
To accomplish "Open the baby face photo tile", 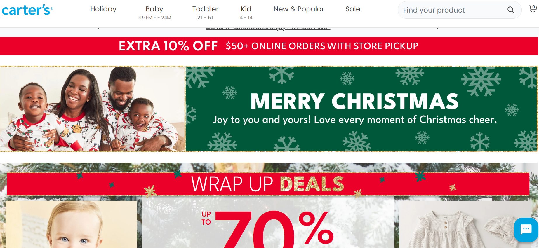I will click(x=71, y=224).
